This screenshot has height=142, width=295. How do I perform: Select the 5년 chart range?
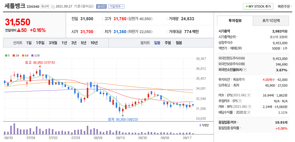point(83,43)
